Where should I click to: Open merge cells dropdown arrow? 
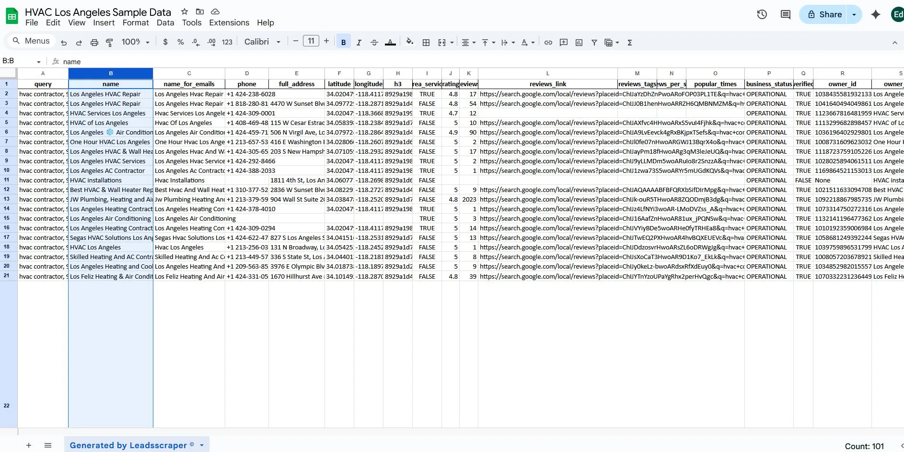click(x=452, y=43)
